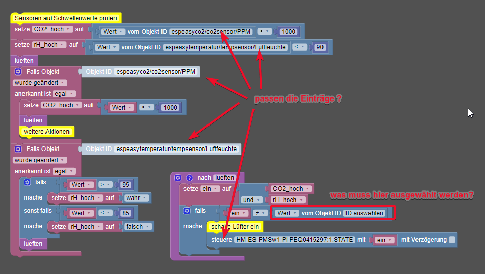Open the pink Wert dropdown beside ≥ 95
This screenshot has width=485, height=274.
tap(81, 184)
